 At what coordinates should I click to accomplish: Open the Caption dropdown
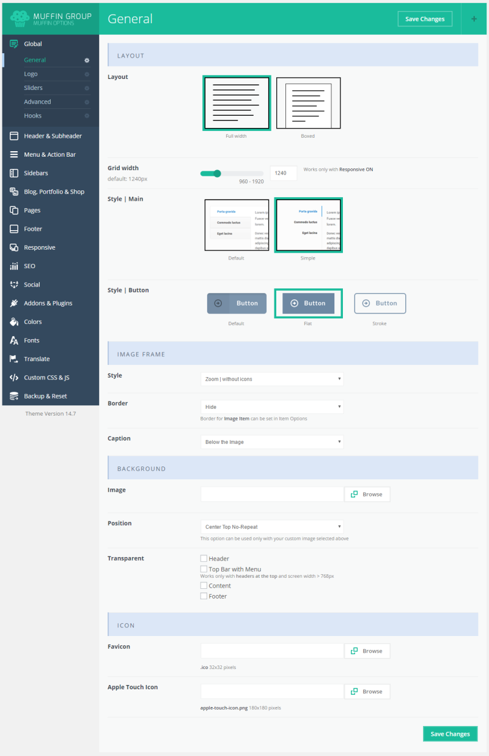[272, 442]
